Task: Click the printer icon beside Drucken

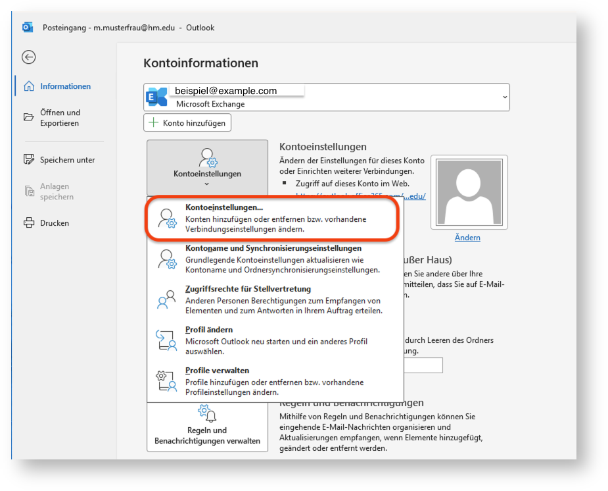Action: pyautogui.click(x=29, y=223)
